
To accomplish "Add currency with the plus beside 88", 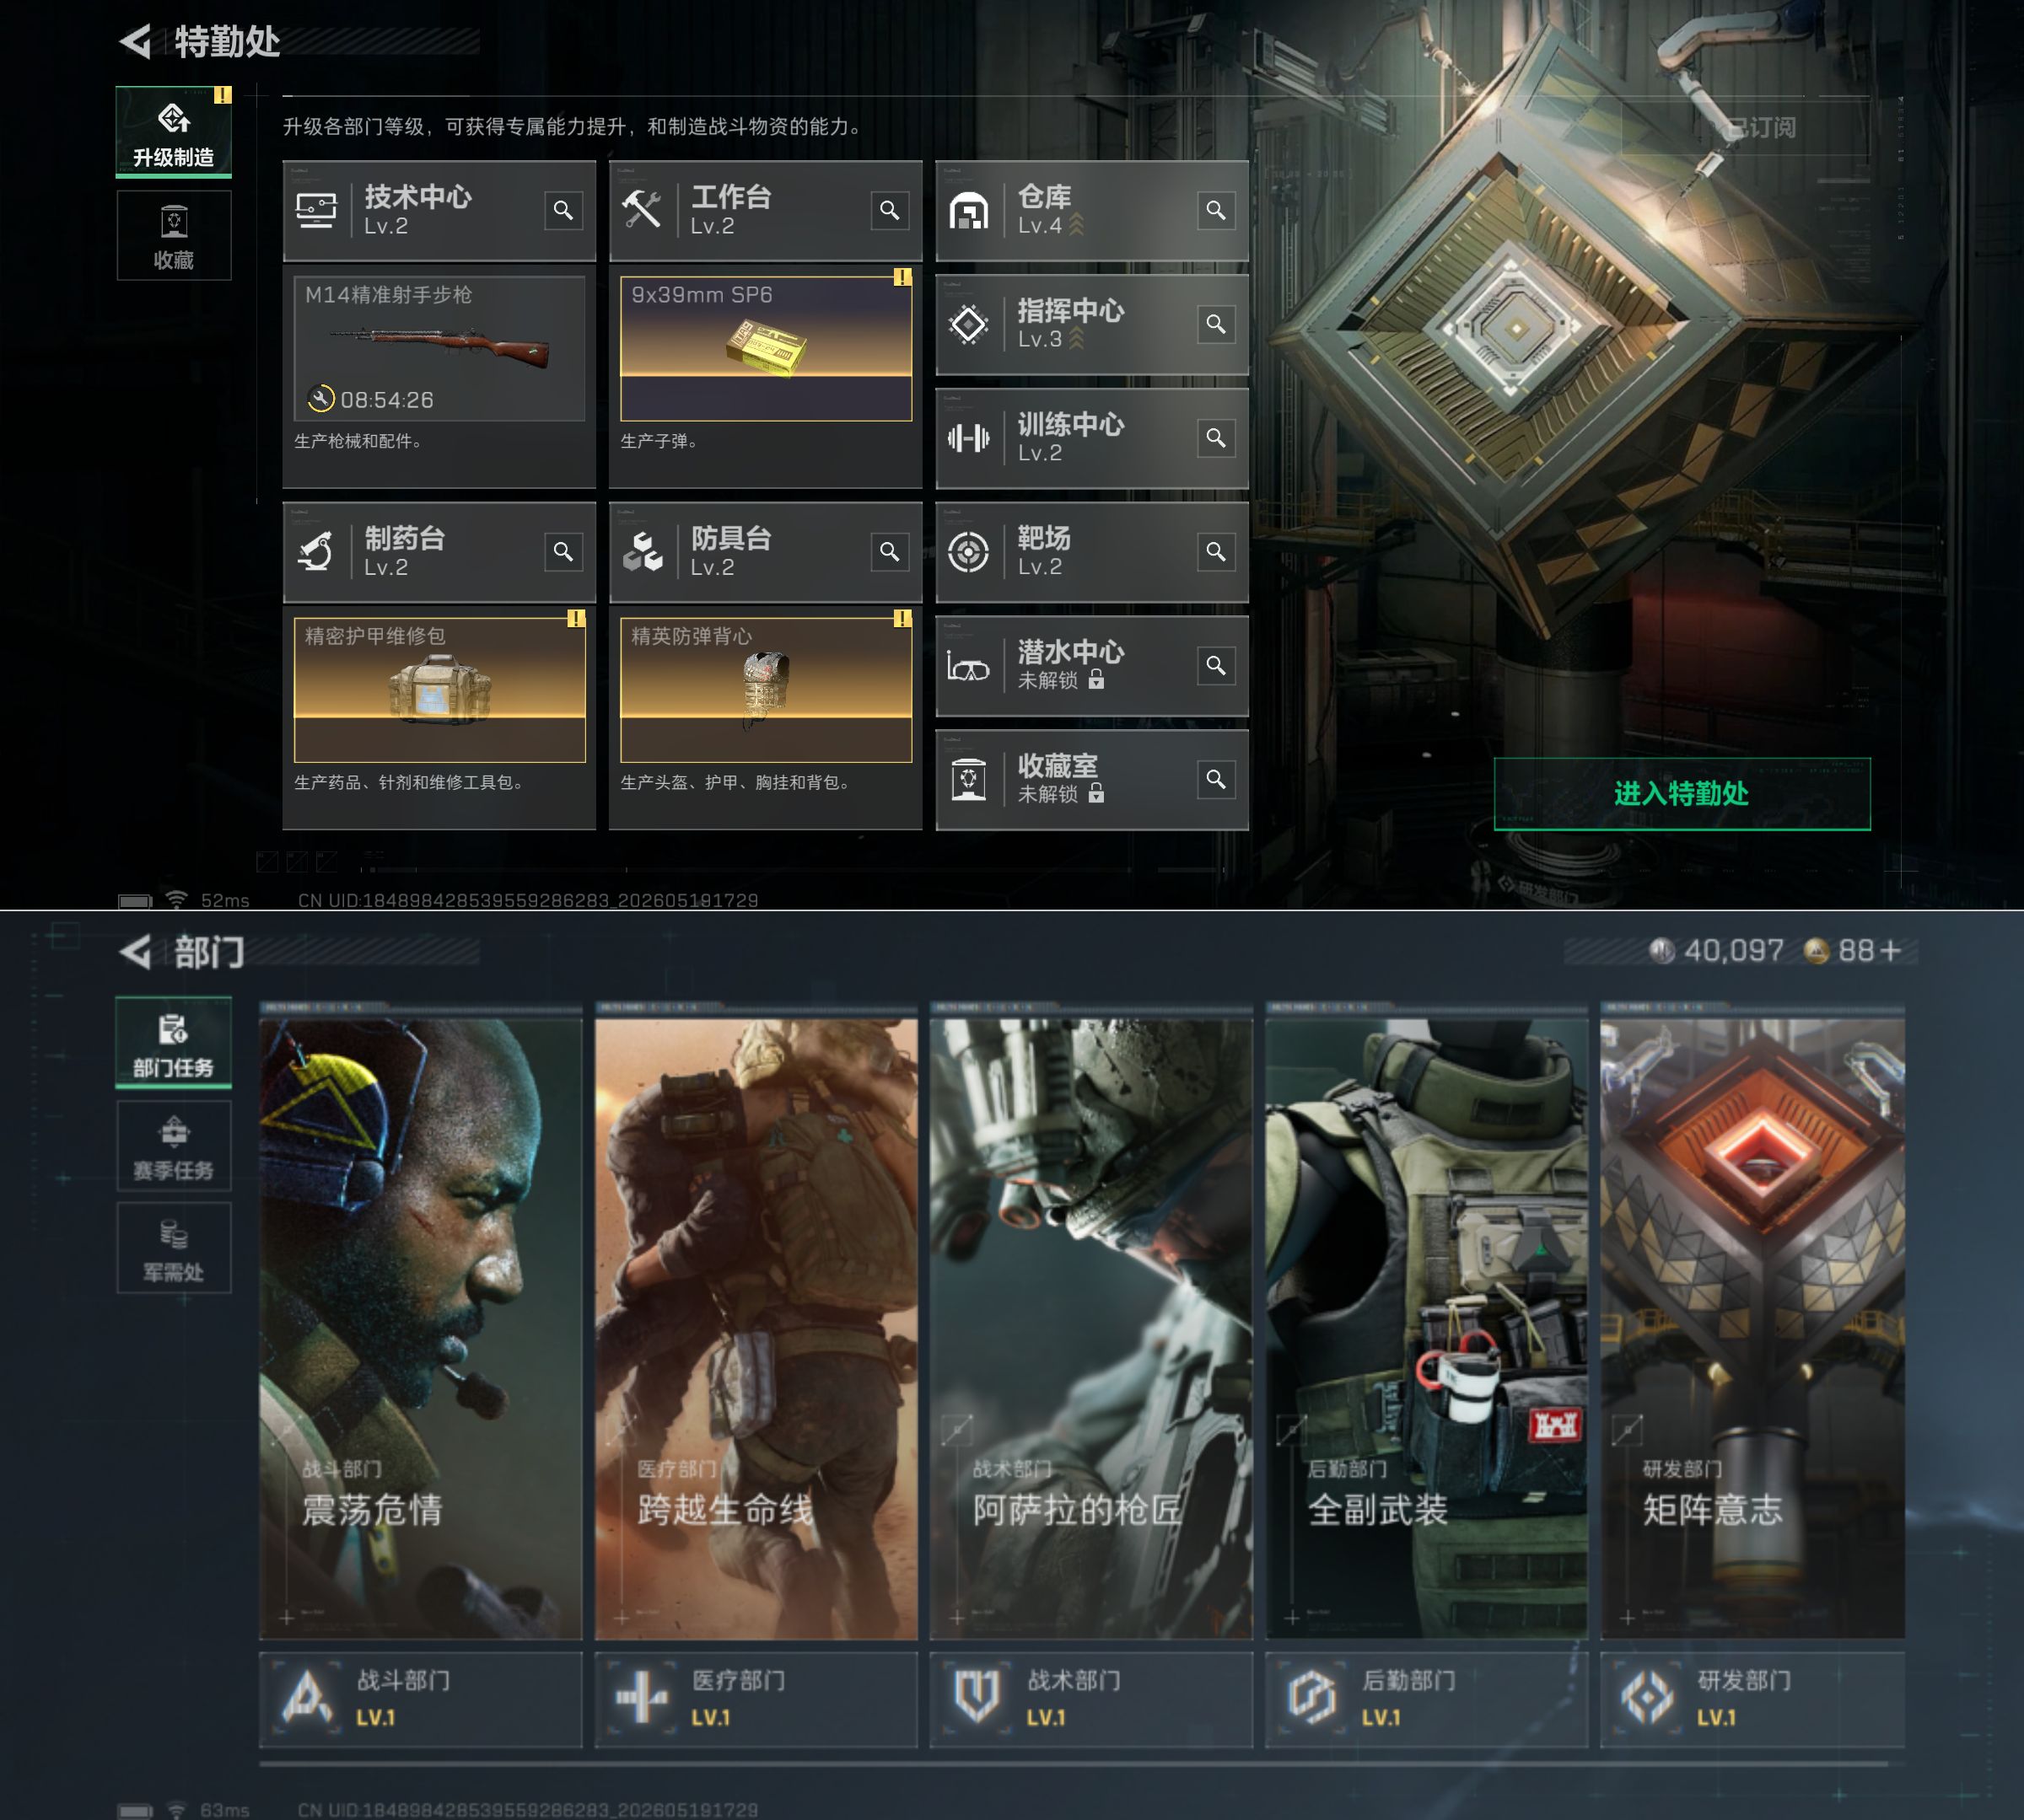I will coord(1890,951).
